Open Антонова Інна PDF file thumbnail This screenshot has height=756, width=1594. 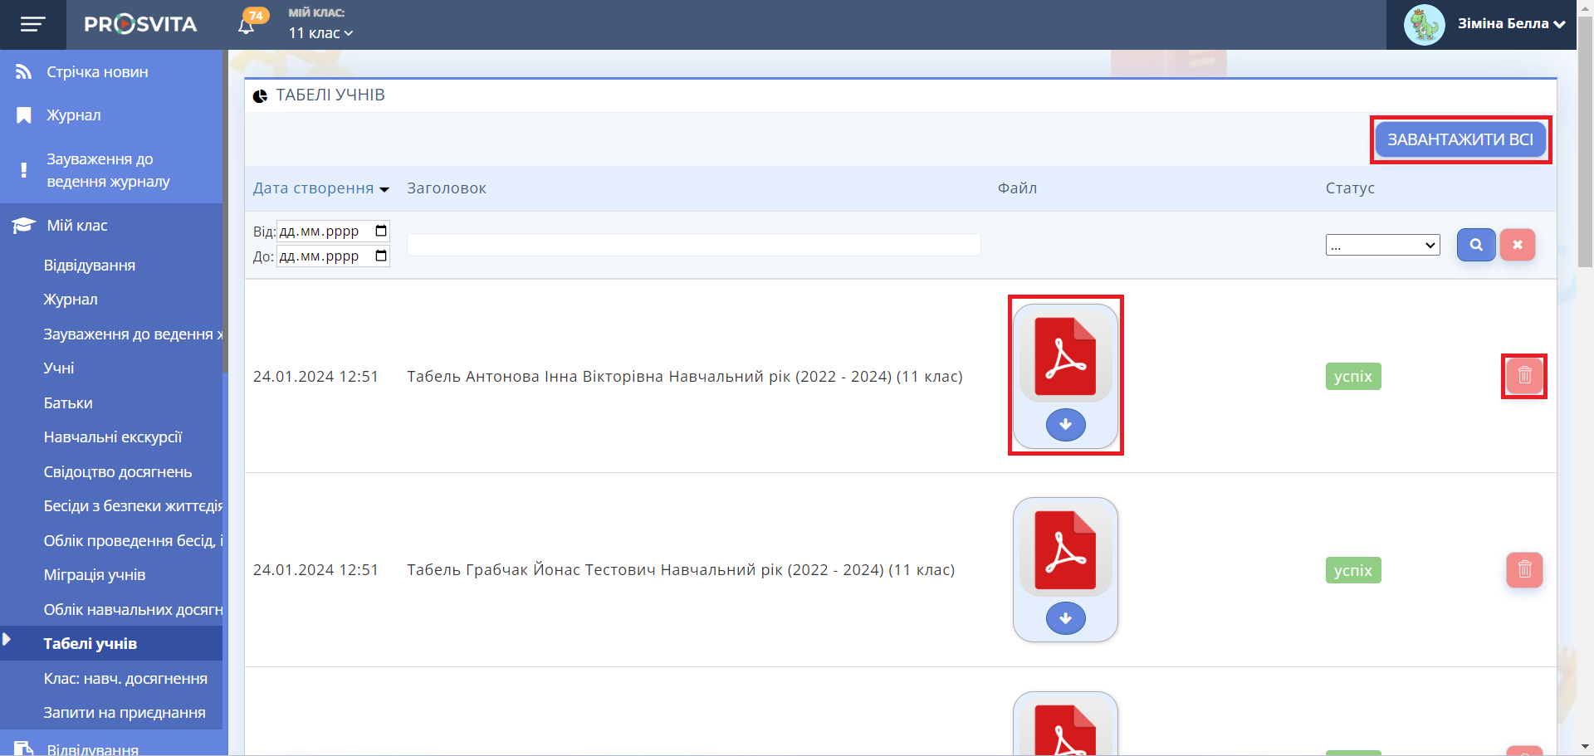(1065, 357)
